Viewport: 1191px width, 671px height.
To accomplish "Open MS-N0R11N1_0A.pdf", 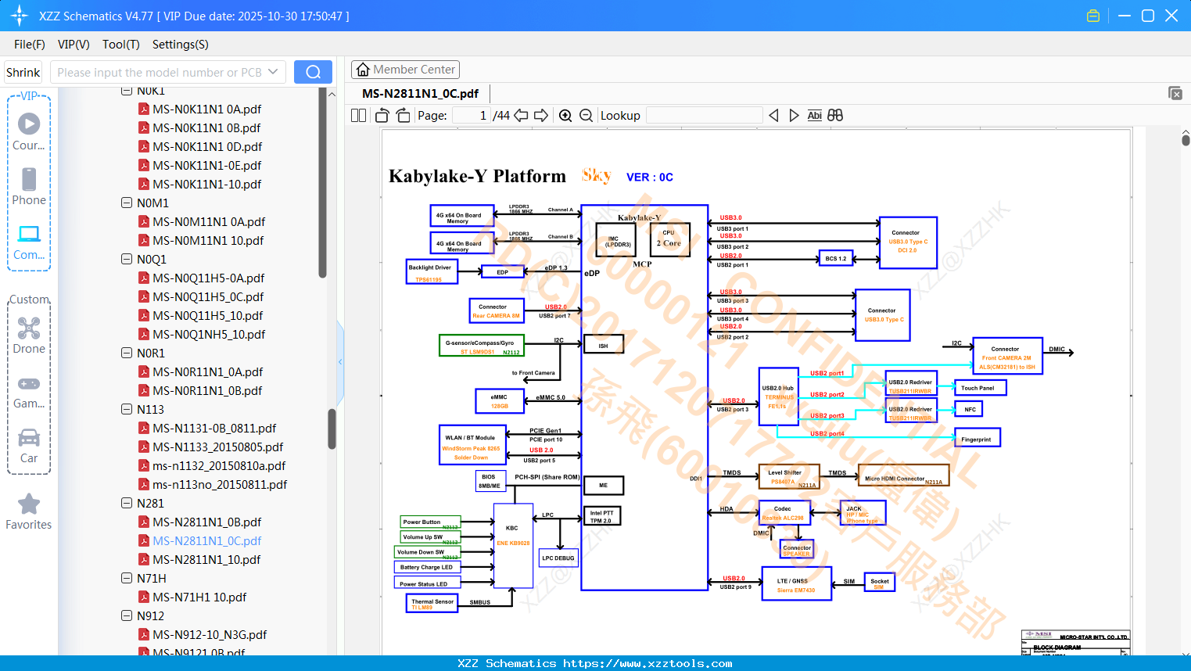I will tap(208, 371).
